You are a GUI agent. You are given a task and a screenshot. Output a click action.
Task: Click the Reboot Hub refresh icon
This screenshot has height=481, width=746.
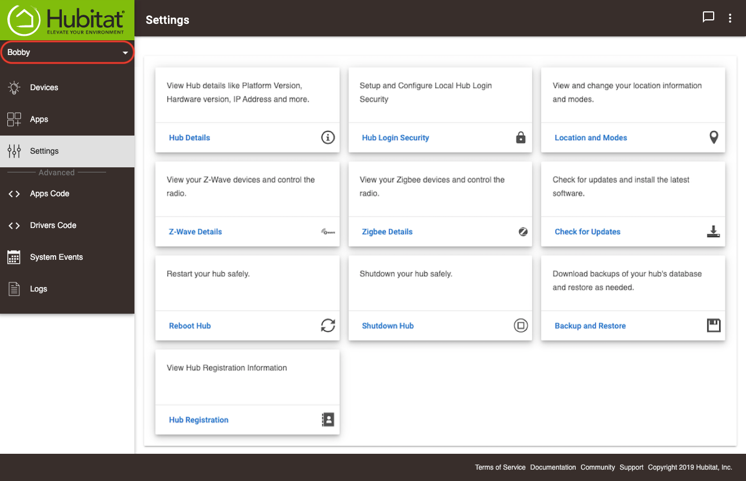point(328,326)
